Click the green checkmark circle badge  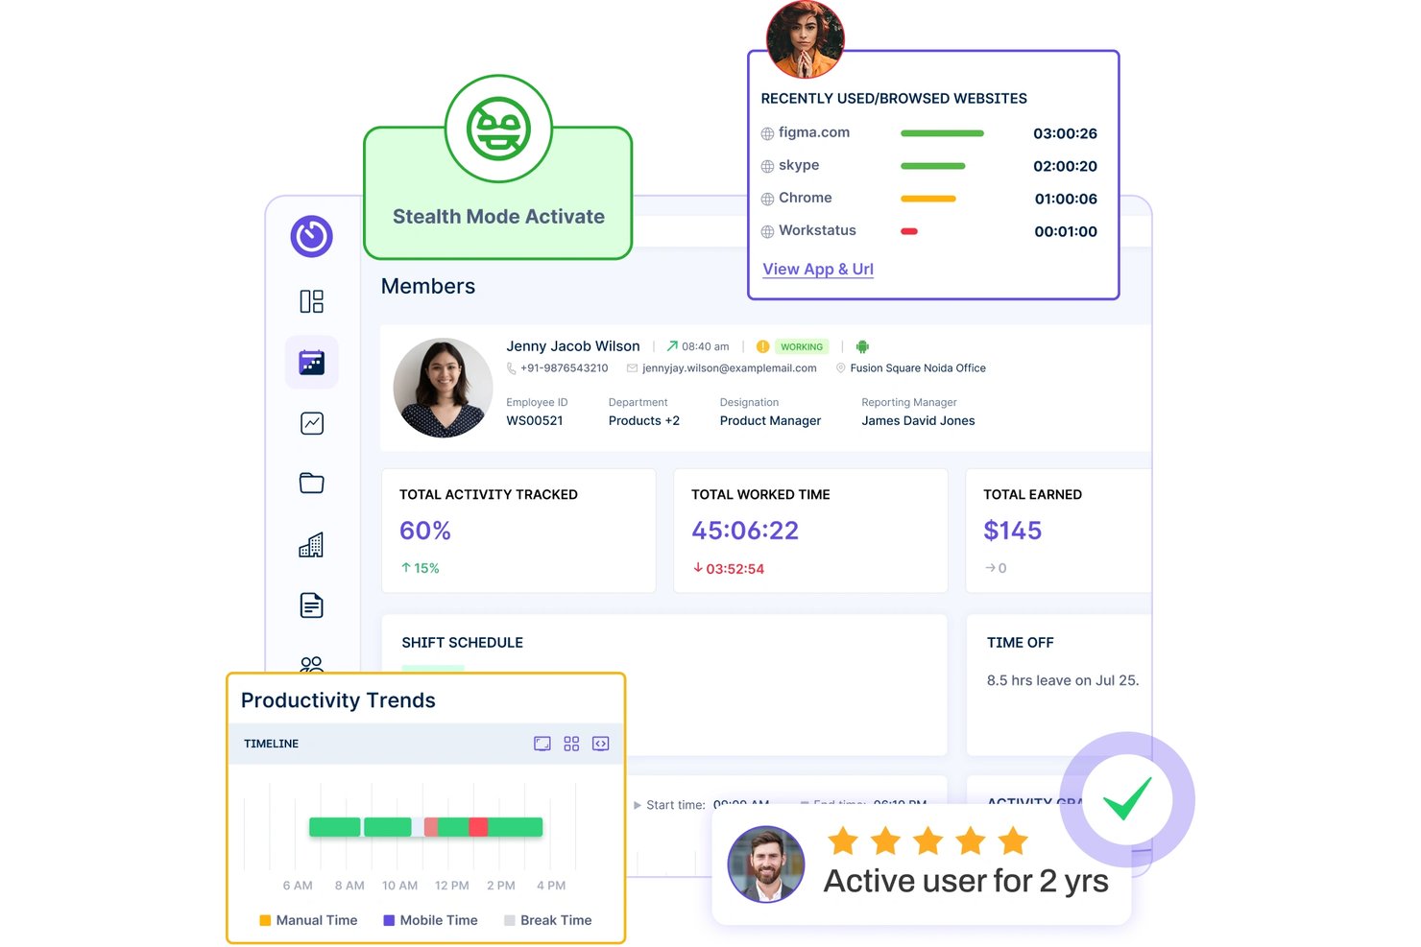[1127, 799]
